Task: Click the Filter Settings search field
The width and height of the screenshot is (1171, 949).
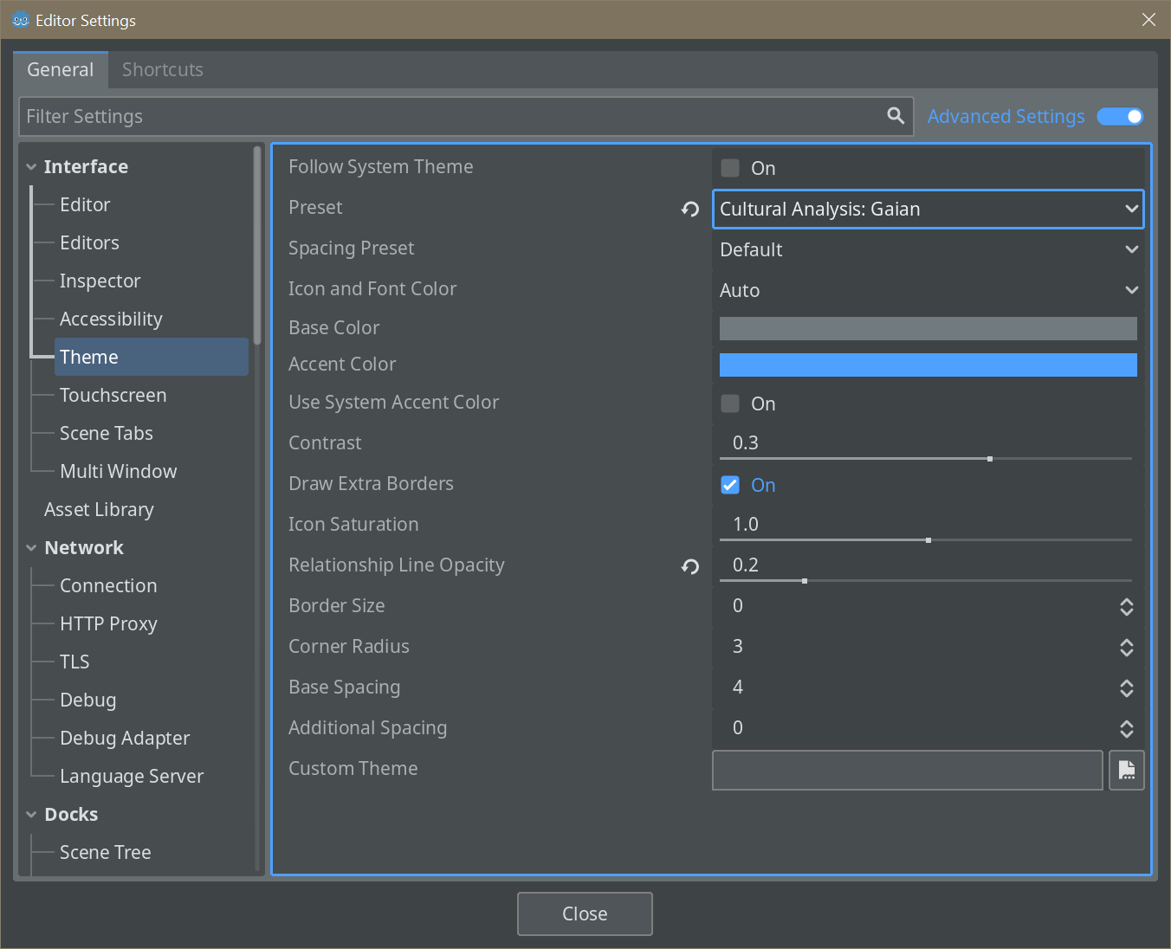Action: (x=466, y=116)
